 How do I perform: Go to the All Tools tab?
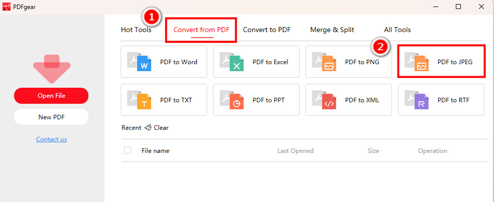(398, 30)
